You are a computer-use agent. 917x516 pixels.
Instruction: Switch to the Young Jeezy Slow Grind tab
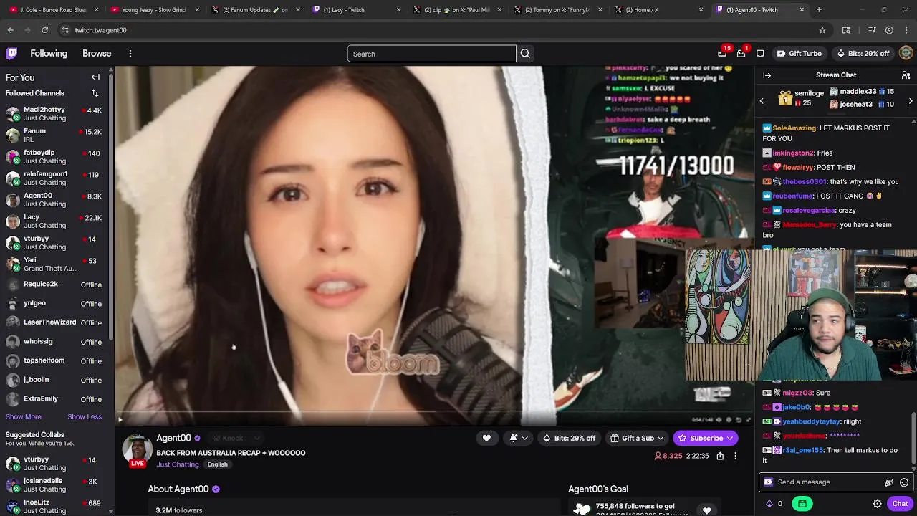pos(154,10)
